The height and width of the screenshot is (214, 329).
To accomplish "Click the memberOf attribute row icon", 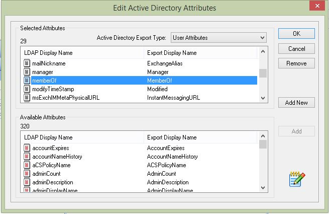I will (27, 81).
